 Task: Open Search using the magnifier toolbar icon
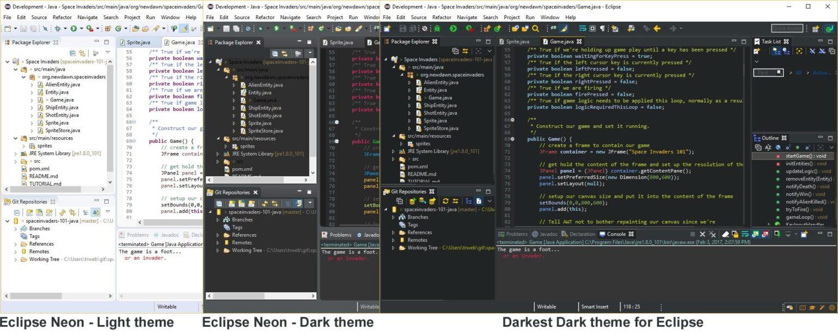[x=535, y=28]
